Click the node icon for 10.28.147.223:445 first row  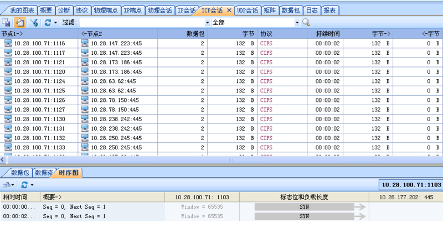point(85,43)
